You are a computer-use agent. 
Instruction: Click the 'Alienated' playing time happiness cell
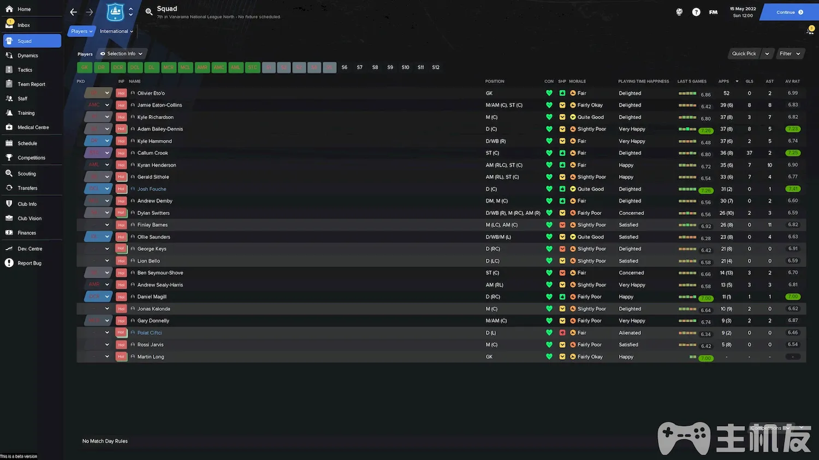[x=630, y=333]
